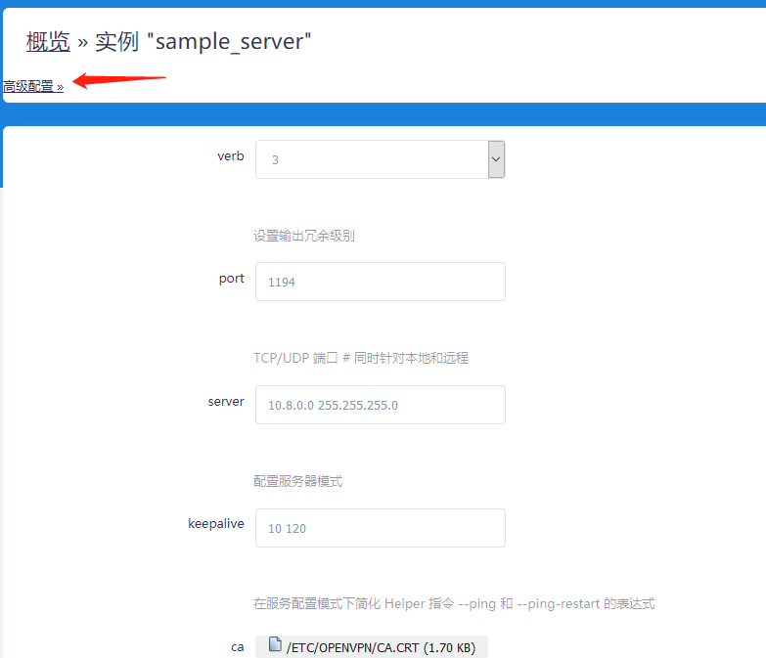Screen dimensions: 766x658
Task: Click the keepalive field showing 10 120
Action: 380,528
